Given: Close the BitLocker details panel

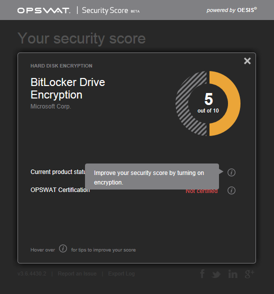Looking at the screenshot, I should coord(247,61).
